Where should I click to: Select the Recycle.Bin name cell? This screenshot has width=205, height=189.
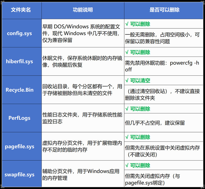pos(21,90)
